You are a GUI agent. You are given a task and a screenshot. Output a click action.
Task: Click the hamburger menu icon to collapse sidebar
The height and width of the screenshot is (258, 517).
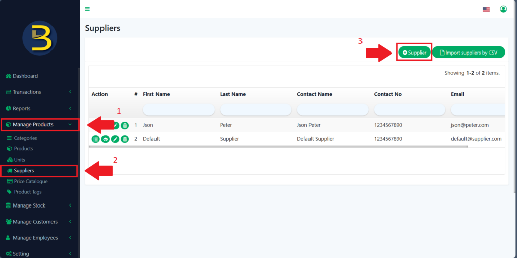tap(87, 9)
